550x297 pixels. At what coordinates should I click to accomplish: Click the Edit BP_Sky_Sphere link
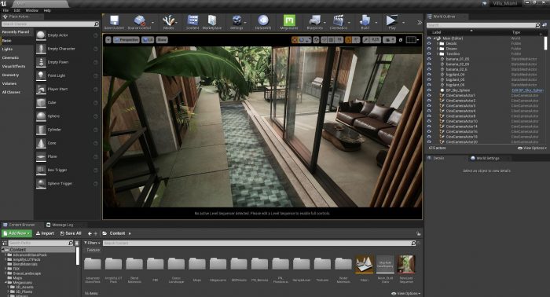pyautogui.click(x=527, y=90)
